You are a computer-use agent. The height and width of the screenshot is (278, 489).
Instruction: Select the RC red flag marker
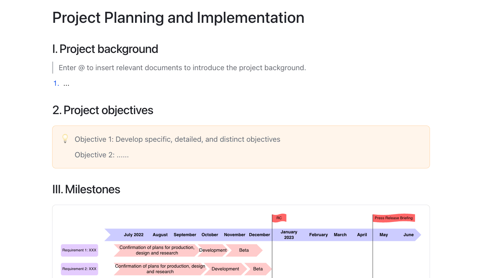pos(279,218)
